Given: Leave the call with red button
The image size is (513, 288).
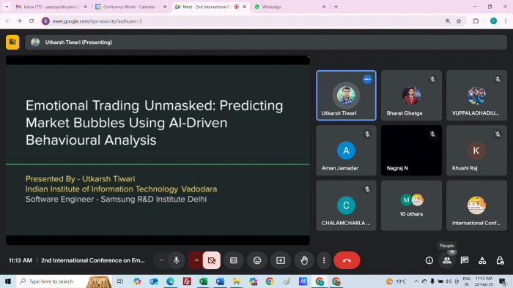Looking at the screenshot, I should (347, 260).
